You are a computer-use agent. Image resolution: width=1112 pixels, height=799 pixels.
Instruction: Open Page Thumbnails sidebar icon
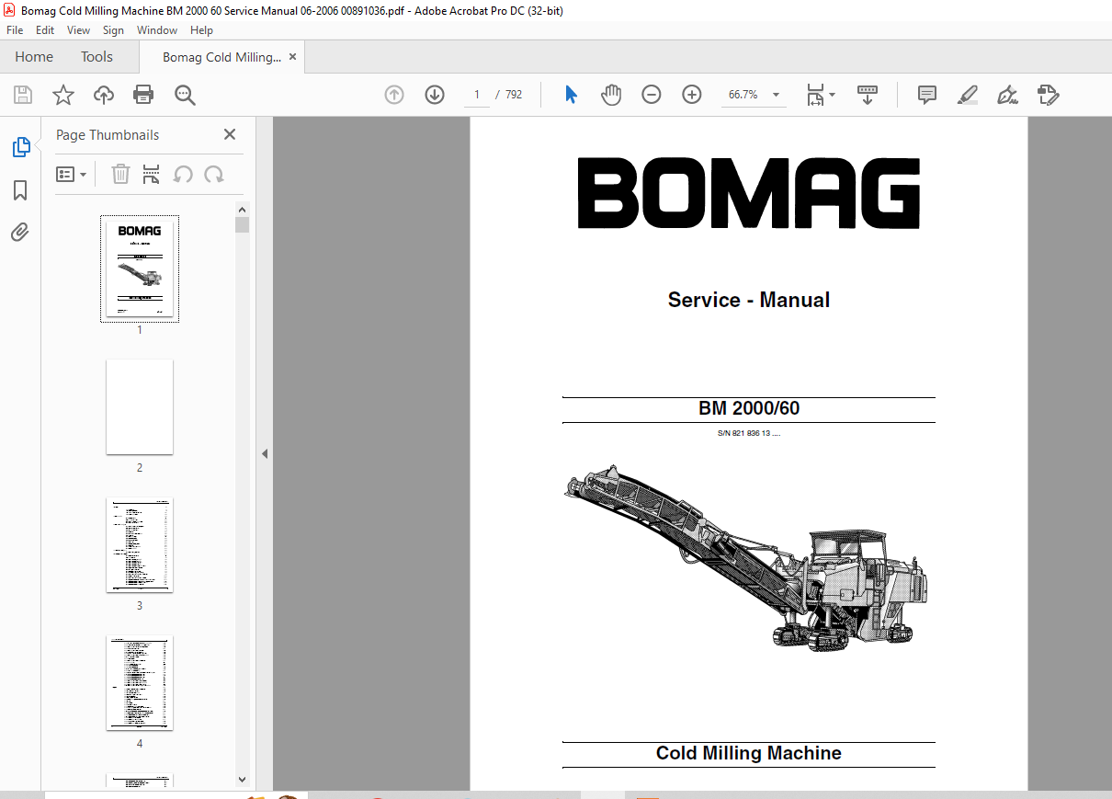tap(20, 147)
